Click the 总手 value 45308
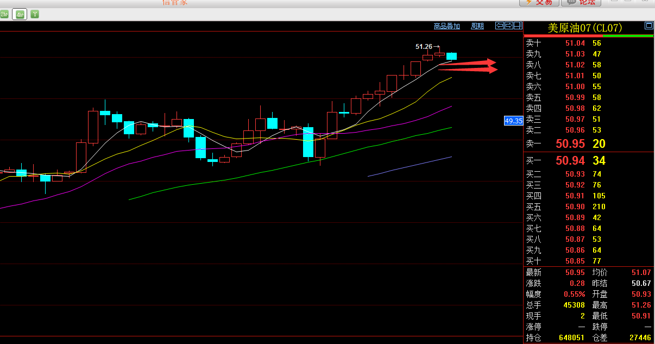655x344 pixels. tap(574, 305)
